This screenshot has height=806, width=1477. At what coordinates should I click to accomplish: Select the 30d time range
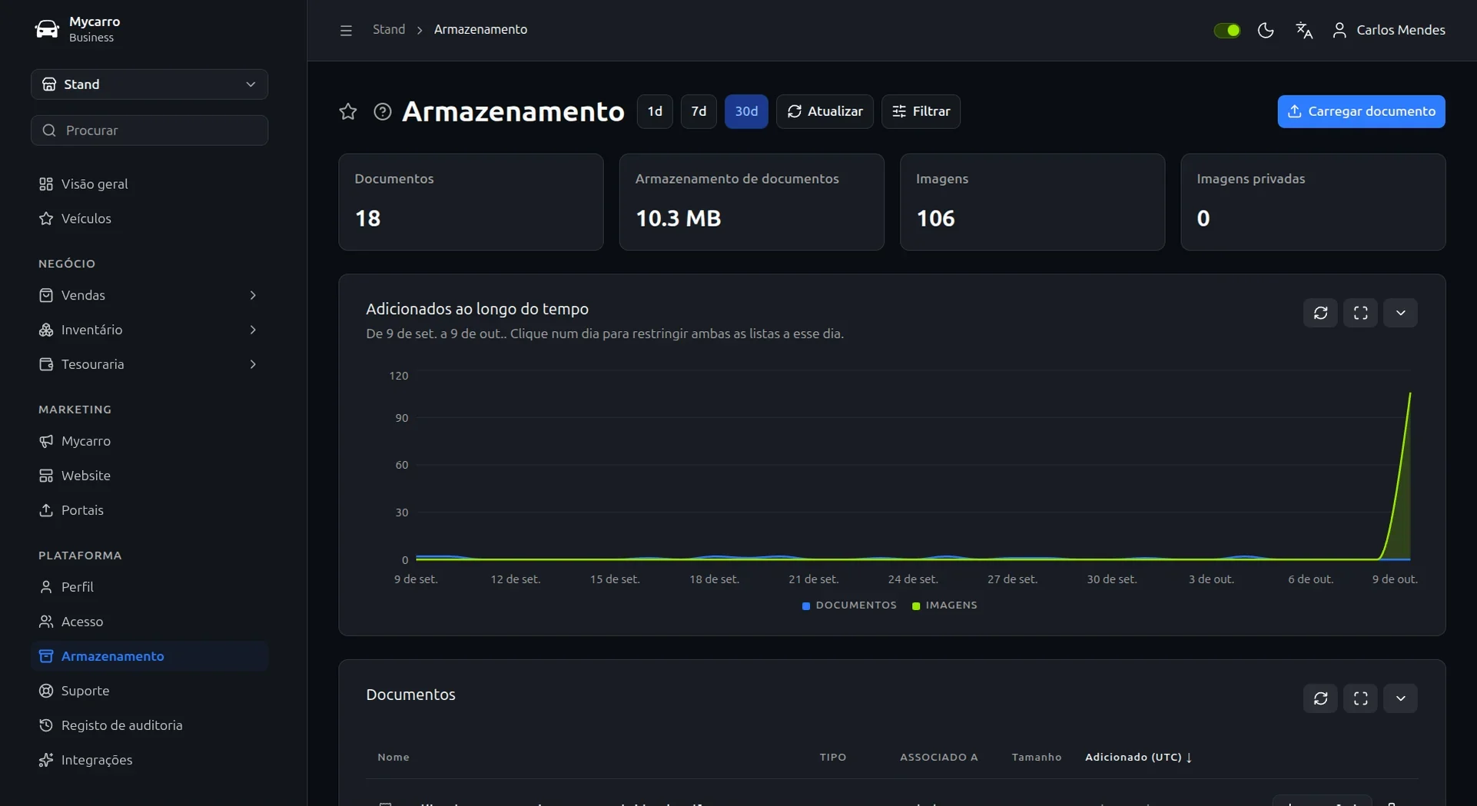point(746,111)
